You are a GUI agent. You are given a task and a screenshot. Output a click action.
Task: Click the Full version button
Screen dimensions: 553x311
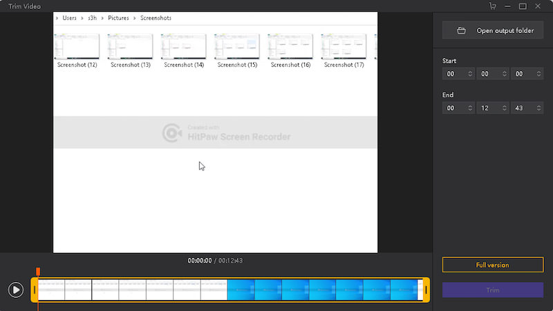(x=493, y=265)
